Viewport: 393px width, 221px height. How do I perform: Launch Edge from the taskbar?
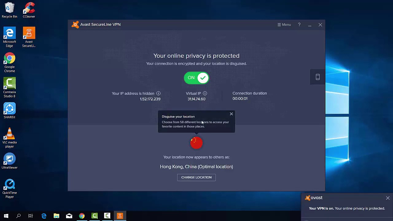(x=44, y=216)
